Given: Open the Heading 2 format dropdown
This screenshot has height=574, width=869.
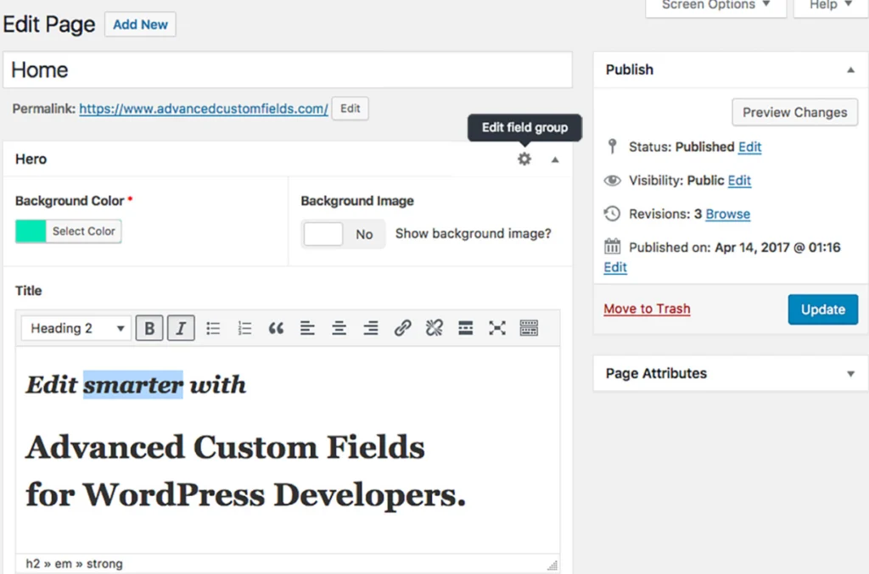Looking at the screenshot, I should point(76,328).
